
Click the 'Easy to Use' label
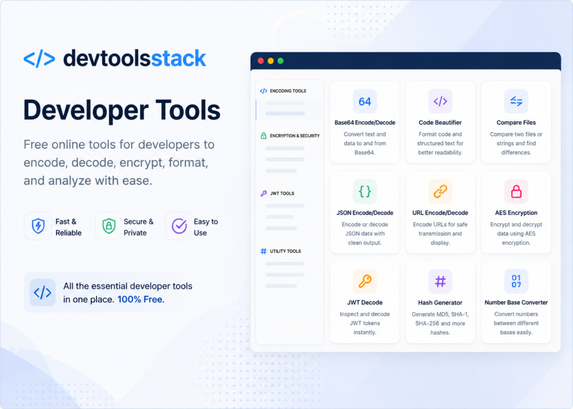[x=206, y=227]
